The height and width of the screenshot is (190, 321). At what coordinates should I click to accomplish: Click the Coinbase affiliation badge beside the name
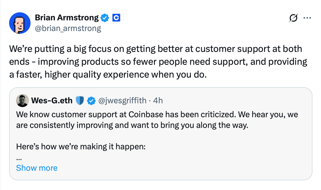(116, 18)
